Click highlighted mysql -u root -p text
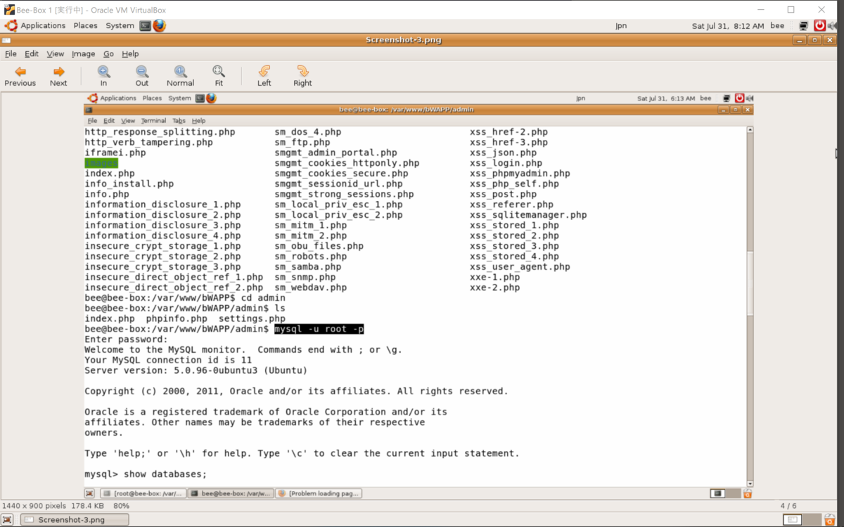This screenshot has width=844, height=527. pos(319,329)
